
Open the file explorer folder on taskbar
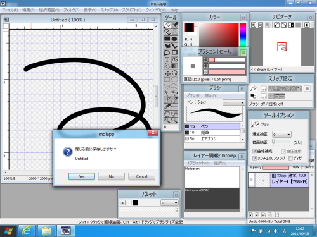(x=47, y=231)
